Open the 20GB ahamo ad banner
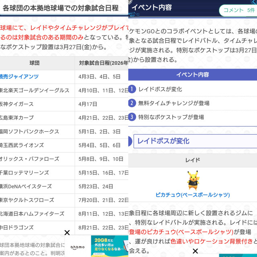 [x=109, y=246]
